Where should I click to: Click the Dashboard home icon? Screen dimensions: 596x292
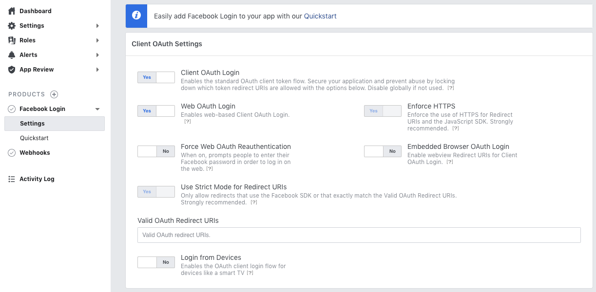pos(12,11)
